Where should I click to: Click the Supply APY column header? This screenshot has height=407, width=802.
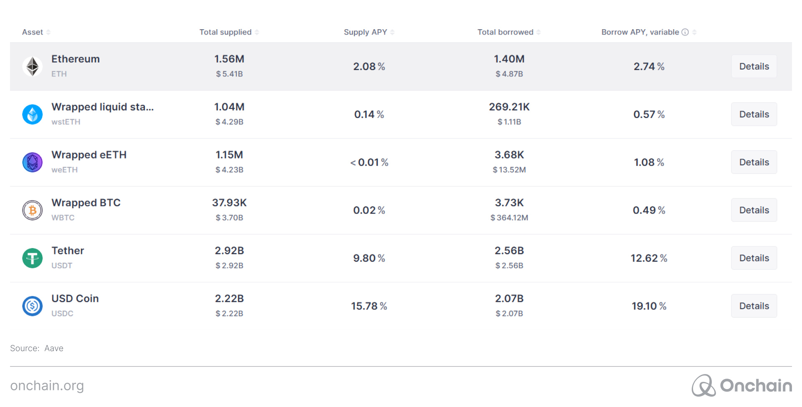pos(365,32)
